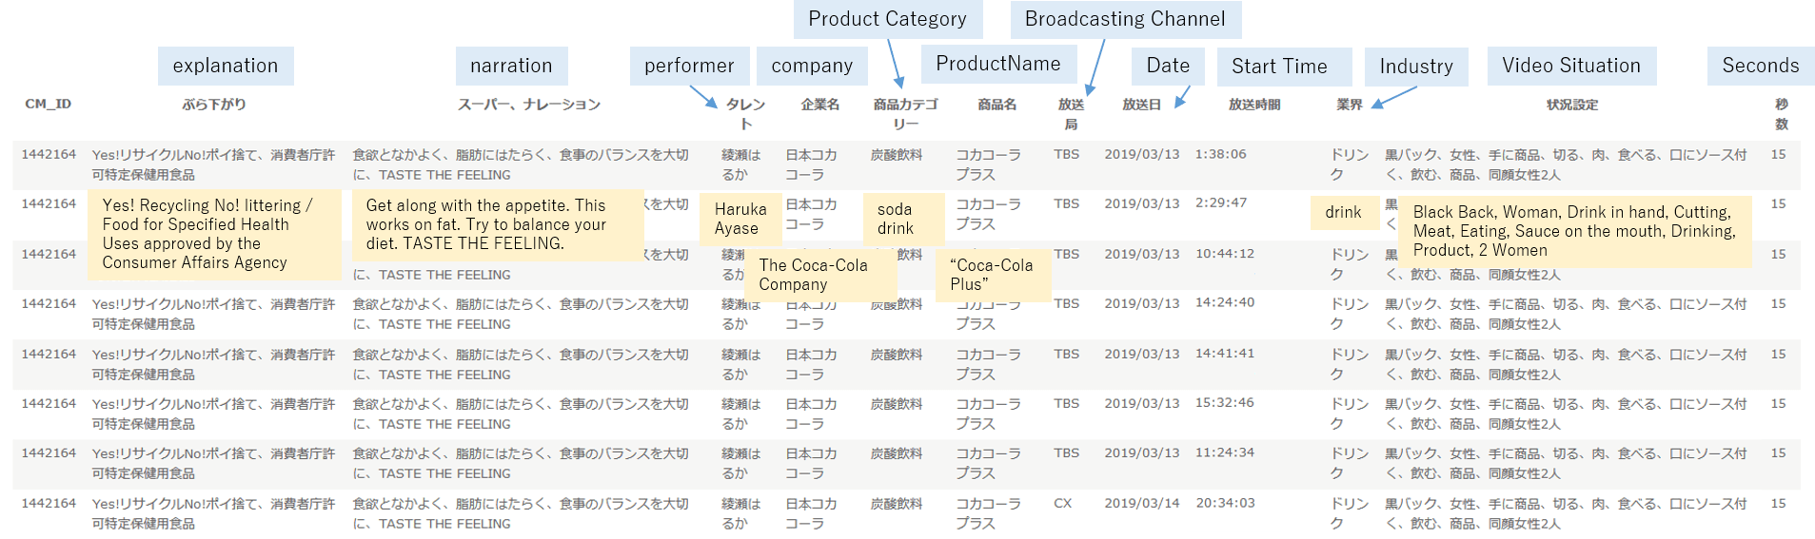The height and width of the screenshot is (539, 1815).
Task: Select the CX broadcaster cell in last row
Action: click(1063, 503)
